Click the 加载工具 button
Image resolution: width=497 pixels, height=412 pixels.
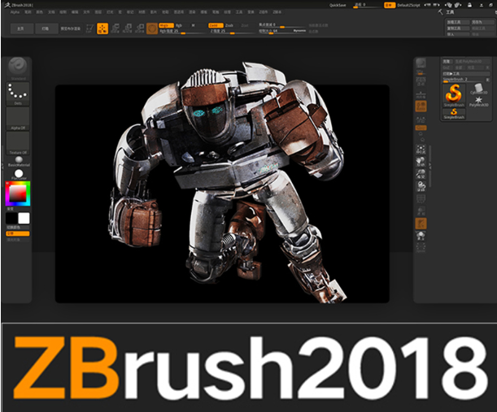[458, 22]
